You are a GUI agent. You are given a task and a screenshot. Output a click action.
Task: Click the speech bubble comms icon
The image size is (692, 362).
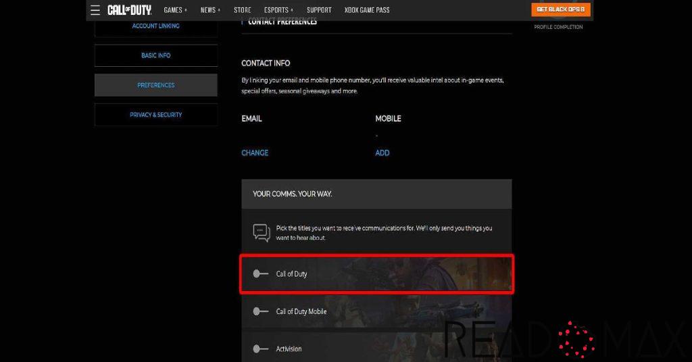coord(262,233)
